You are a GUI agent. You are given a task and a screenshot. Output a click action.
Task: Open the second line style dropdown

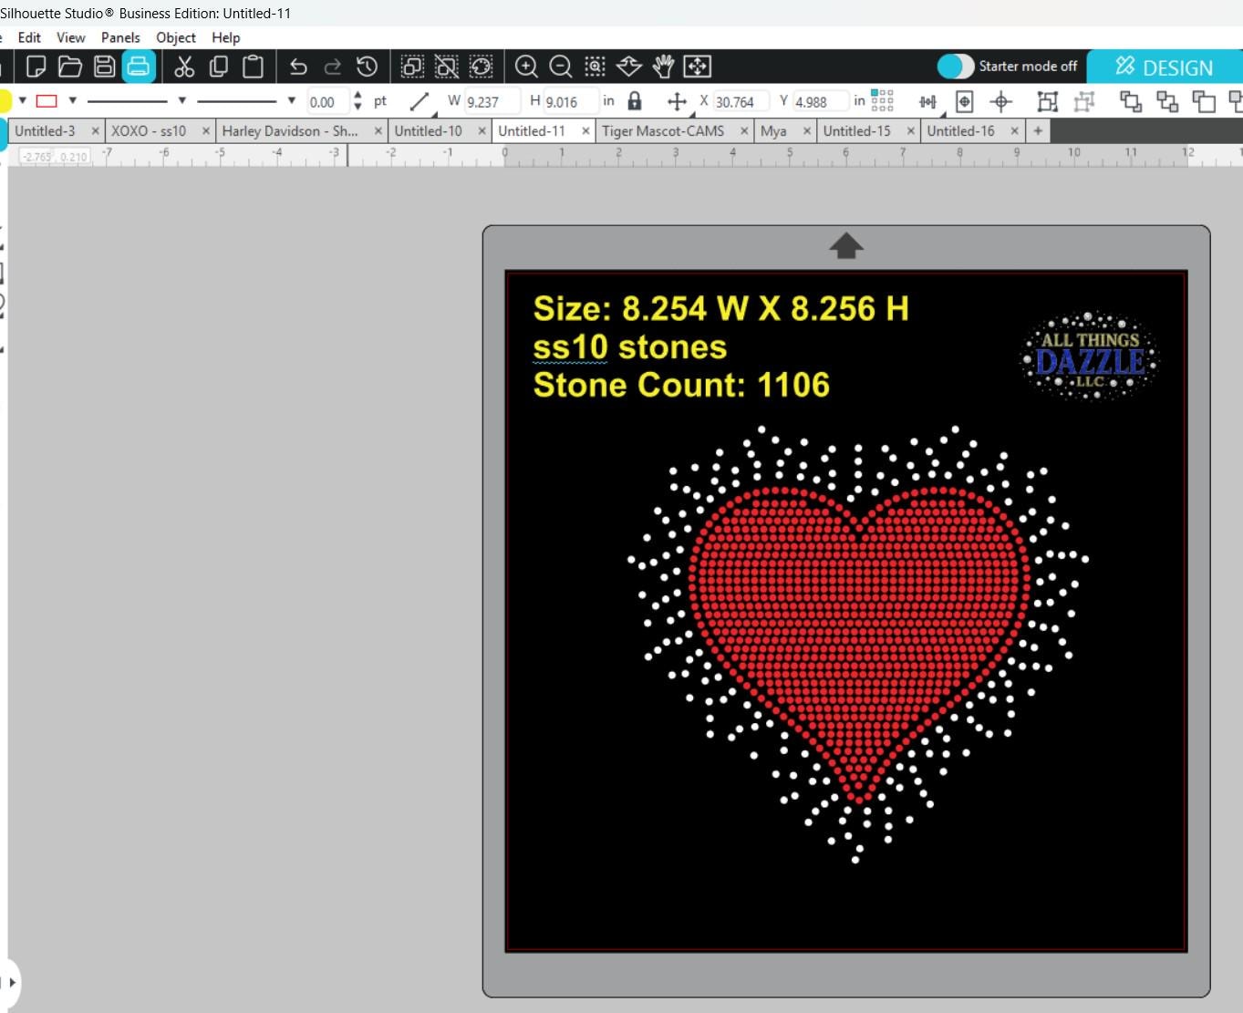coord(291,100)
